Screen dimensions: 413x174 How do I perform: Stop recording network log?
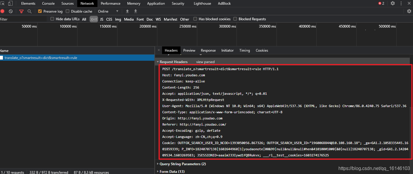coord(3,11)
